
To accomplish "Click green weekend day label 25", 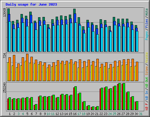I will coord(114,114).
